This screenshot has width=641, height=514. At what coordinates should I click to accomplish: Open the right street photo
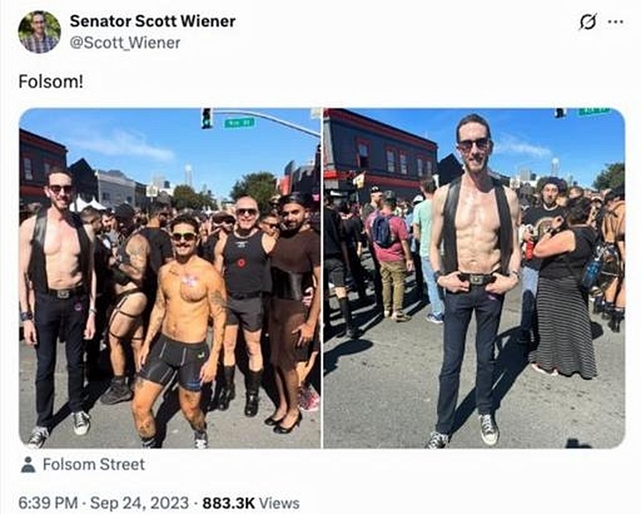(x=474, y=278)
